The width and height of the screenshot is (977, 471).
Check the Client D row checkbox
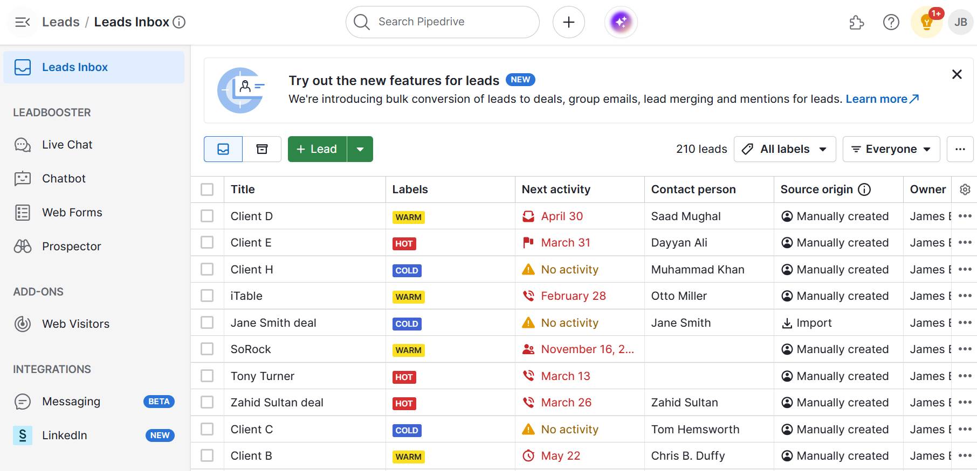[x=207, y=216]
